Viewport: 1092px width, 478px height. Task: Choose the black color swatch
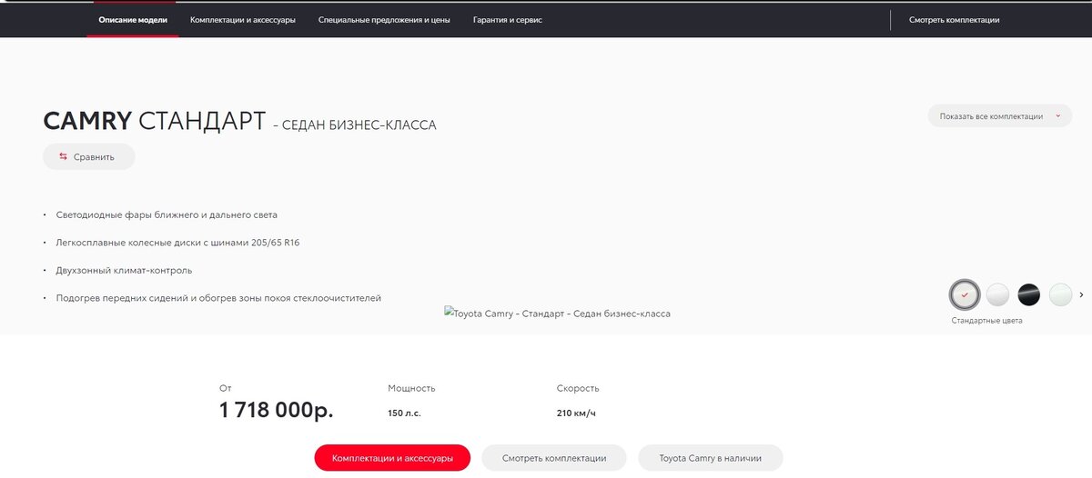1029,294
